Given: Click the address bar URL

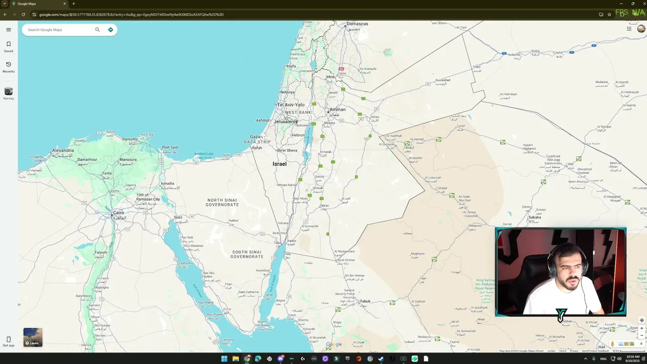Looking at the screenshot, I should (x=131, y=14).
